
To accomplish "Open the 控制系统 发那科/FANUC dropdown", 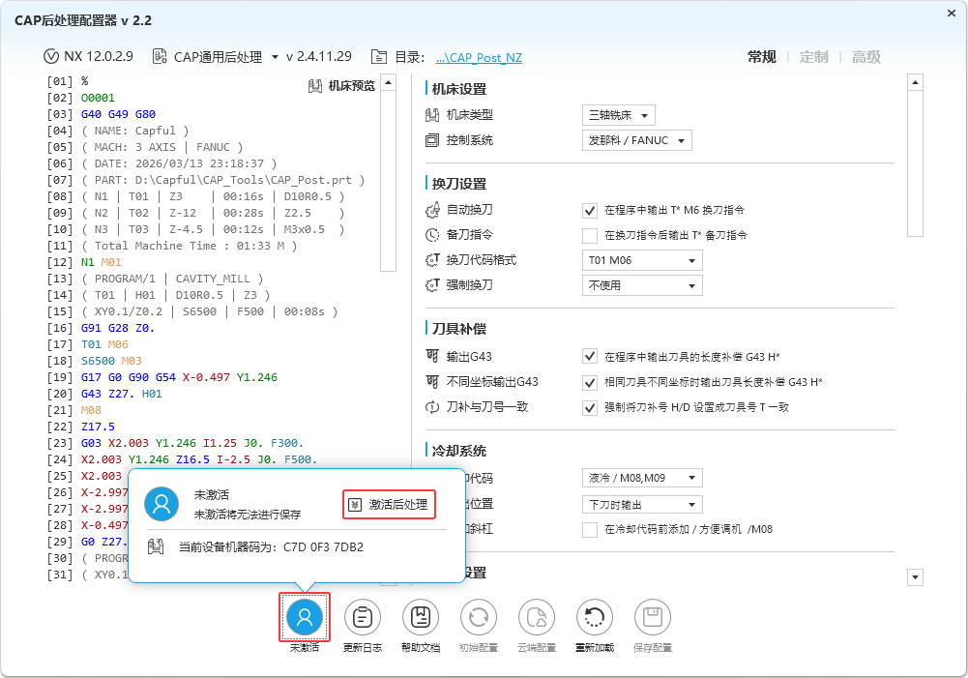I will [636, 139].
